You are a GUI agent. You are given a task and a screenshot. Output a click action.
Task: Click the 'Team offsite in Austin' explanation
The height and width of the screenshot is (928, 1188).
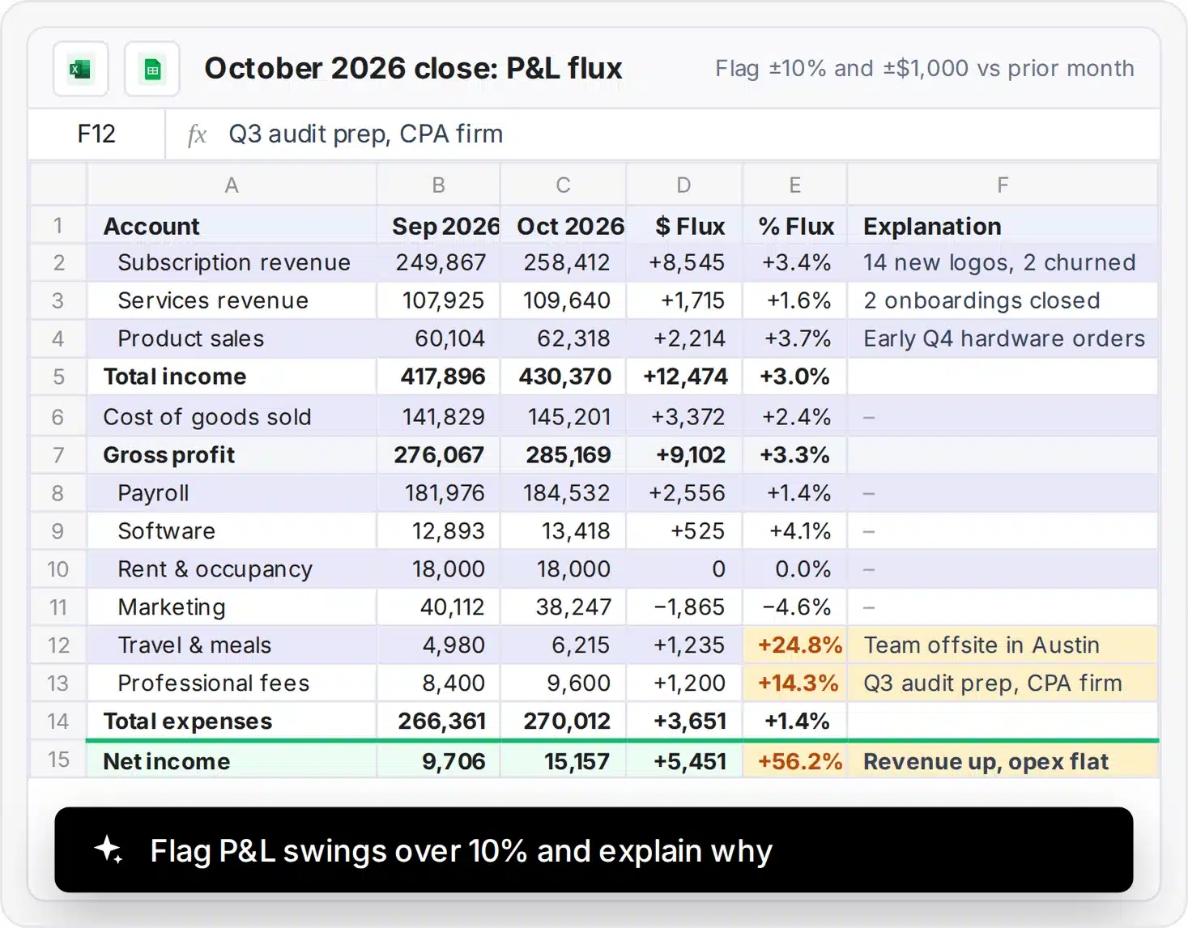(x=1003, y=645)
